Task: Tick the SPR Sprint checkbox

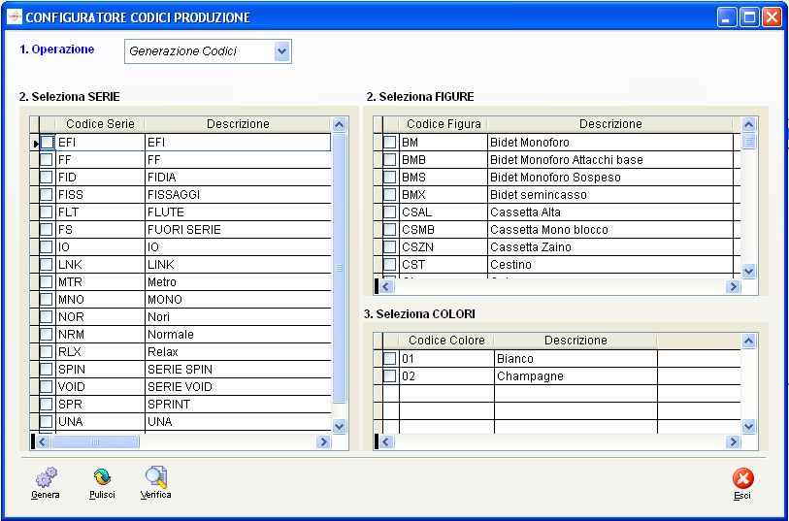Action: point(47,405)
